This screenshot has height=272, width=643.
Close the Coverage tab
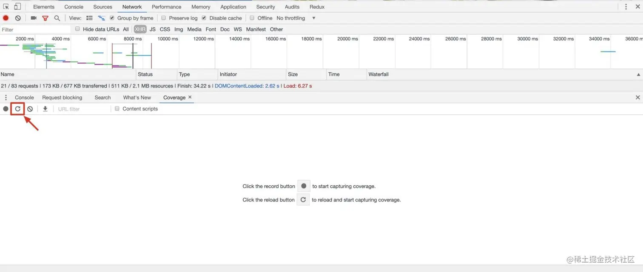pos(190,97)
